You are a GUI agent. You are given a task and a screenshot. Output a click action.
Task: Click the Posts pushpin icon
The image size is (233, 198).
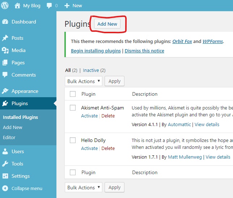tap(5, 38)
